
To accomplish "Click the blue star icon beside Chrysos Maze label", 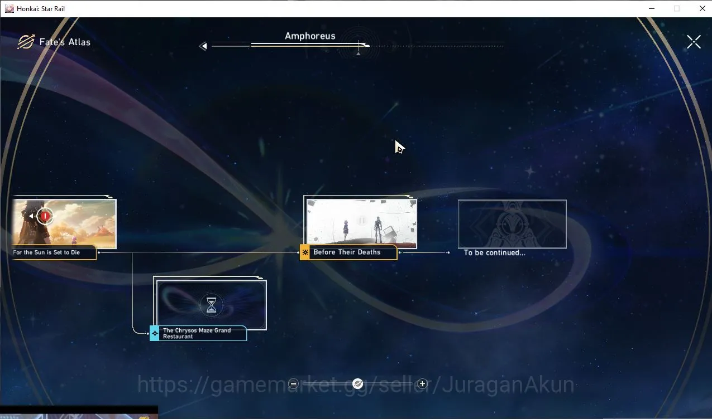I will (155, 333).
